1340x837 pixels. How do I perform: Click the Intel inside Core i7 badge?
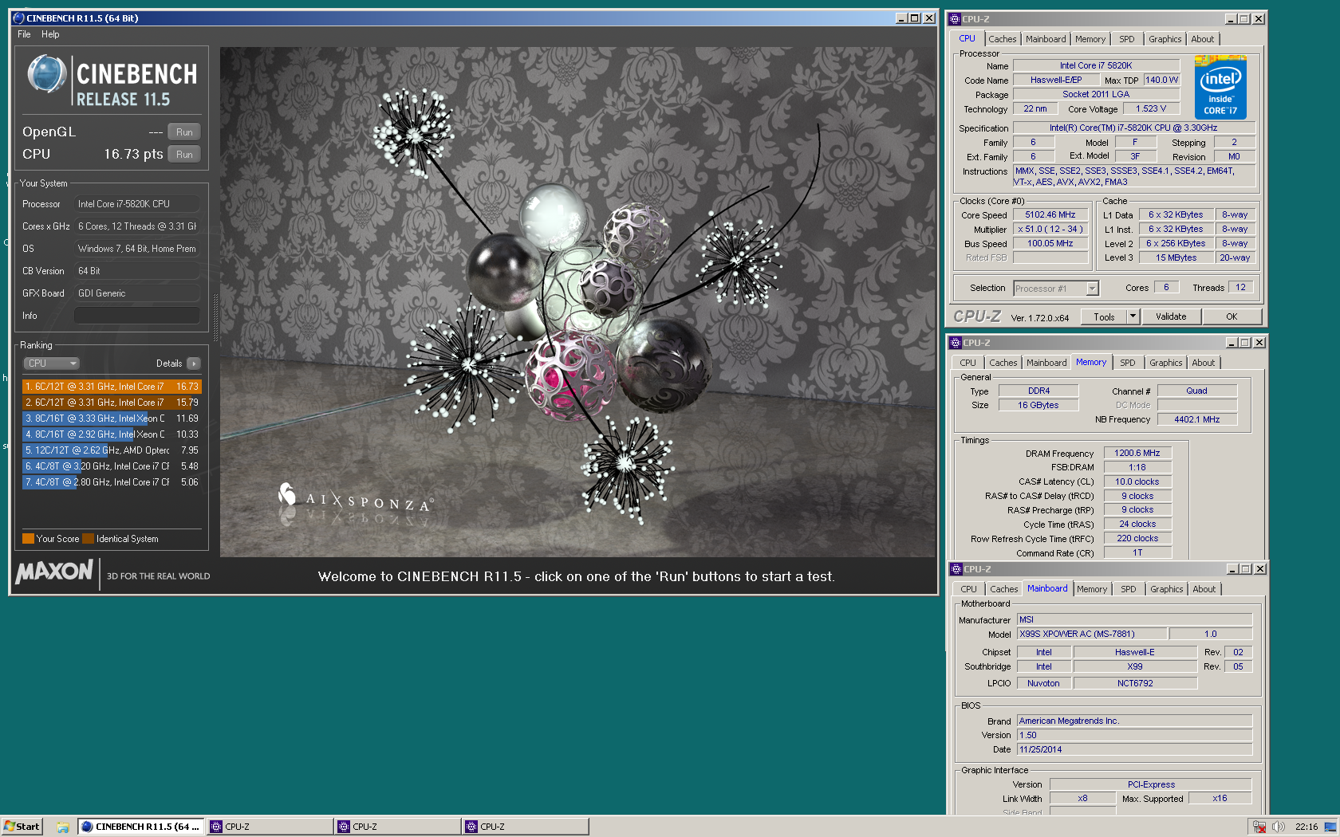point(1220,88)
